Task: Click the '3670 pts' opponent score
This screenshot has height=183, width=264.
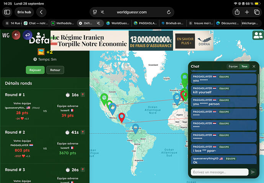Action: click(x=67, y=153)
